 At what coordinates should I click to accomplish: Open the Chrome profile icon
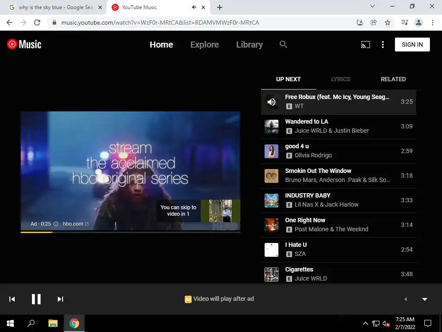point(419,22)
